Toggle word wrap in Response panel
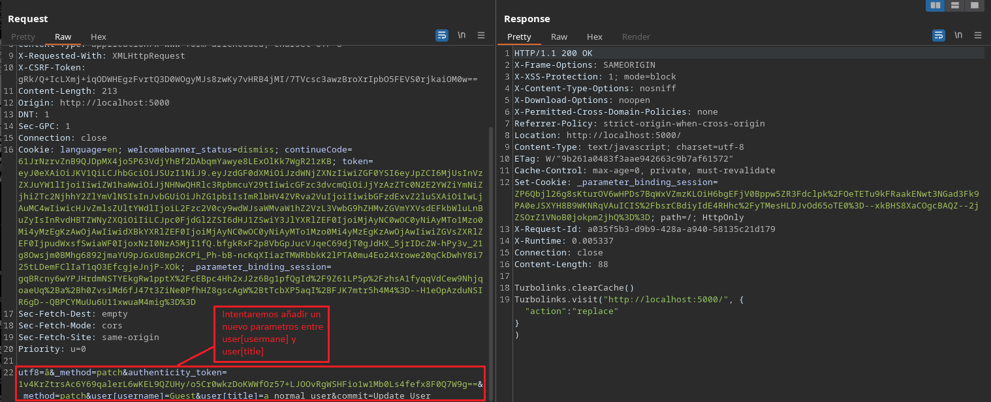 coord(939,35)
